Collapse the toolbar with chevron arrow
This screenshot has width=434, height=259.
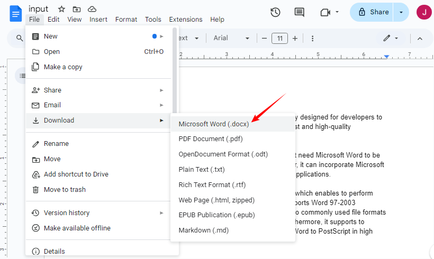click(x=420, y=38)
